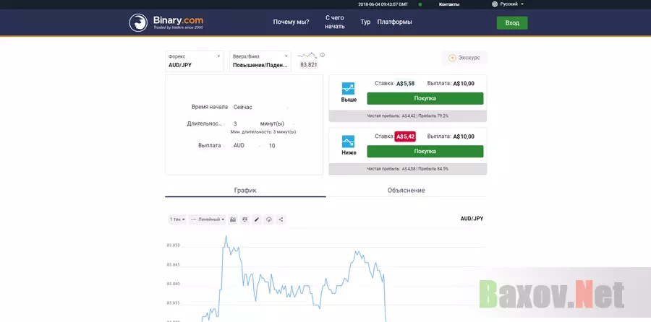
Task: Click the Выше rising contract icon
Action: [349, 89]
